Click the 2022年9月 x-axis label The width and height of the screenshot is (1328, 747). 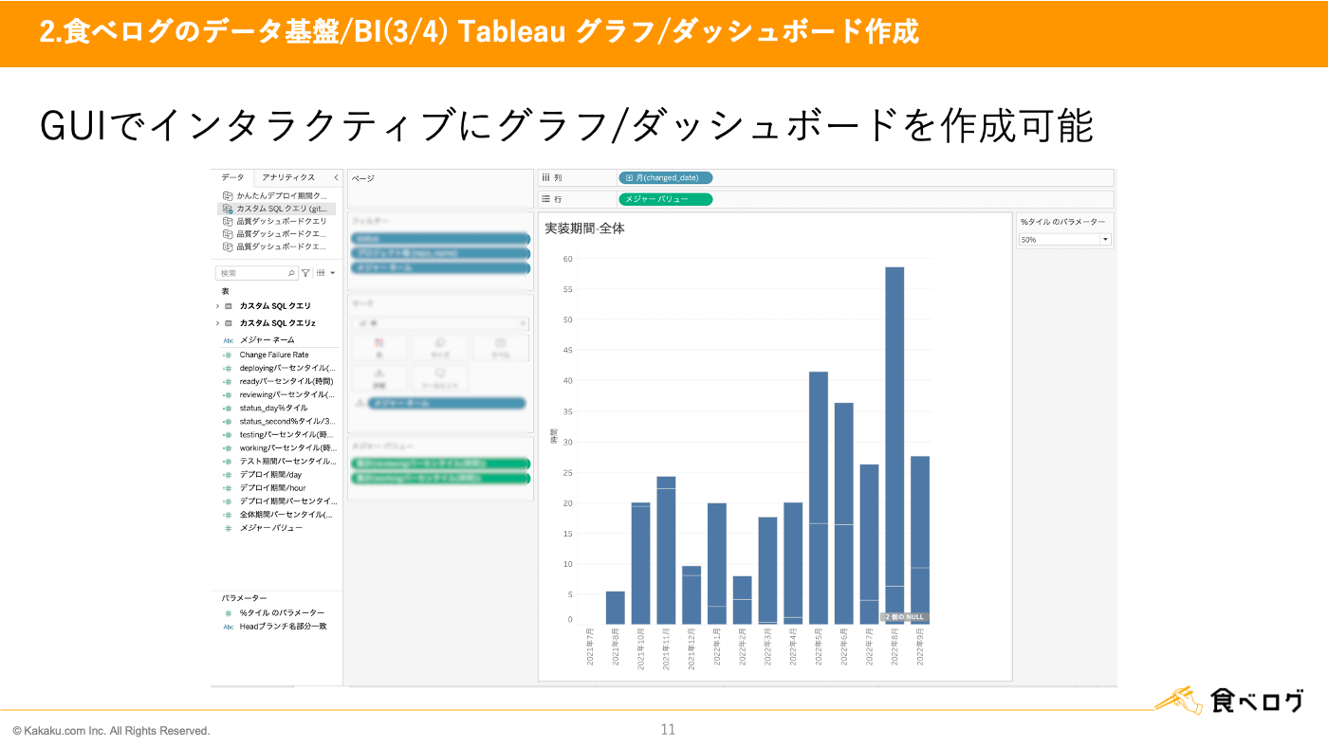pos(920,647)
